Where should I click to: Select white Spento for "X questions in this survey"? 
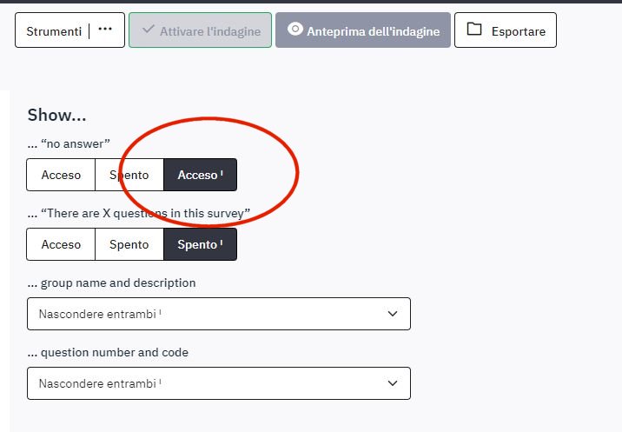pos(129,244)
